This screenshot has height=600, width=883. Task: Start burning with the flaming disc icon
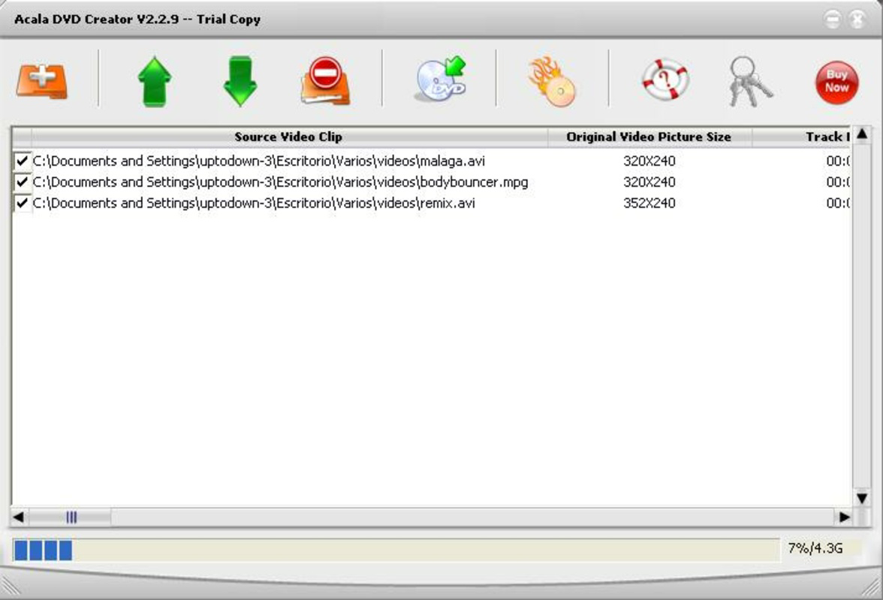[553, 82]
